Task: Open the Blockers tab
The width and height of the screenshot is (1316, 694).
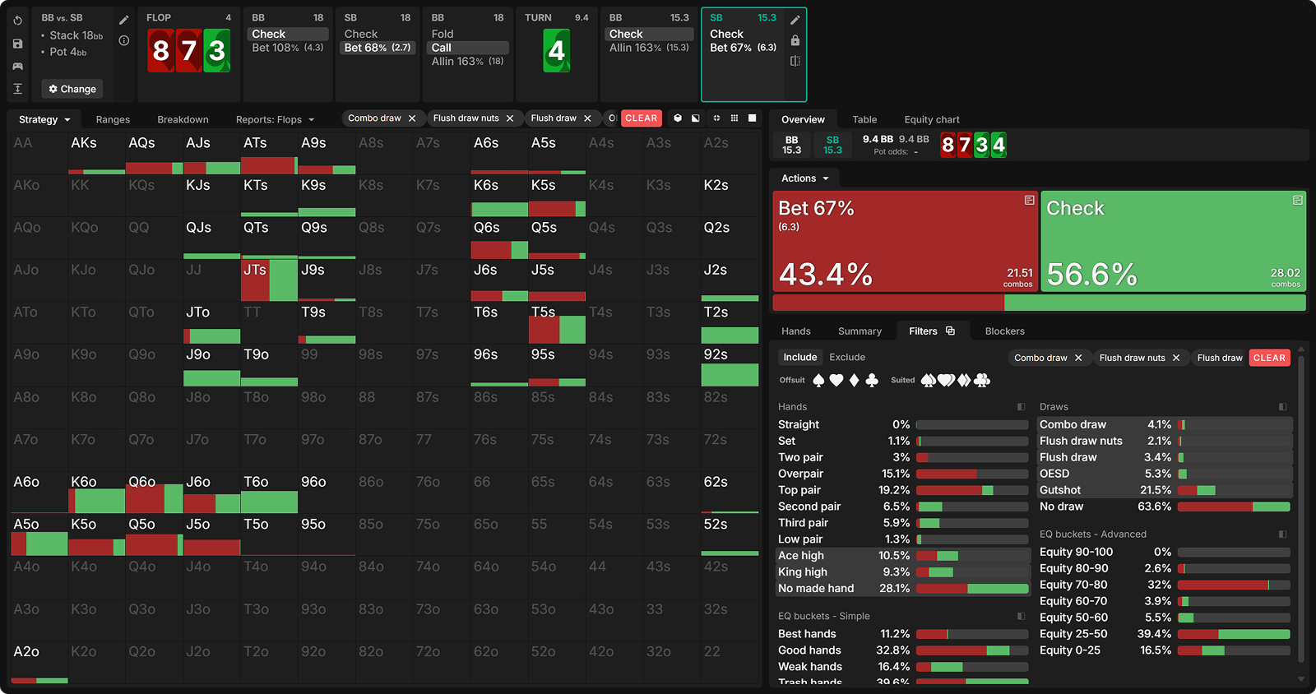Action: point(1004,331)
